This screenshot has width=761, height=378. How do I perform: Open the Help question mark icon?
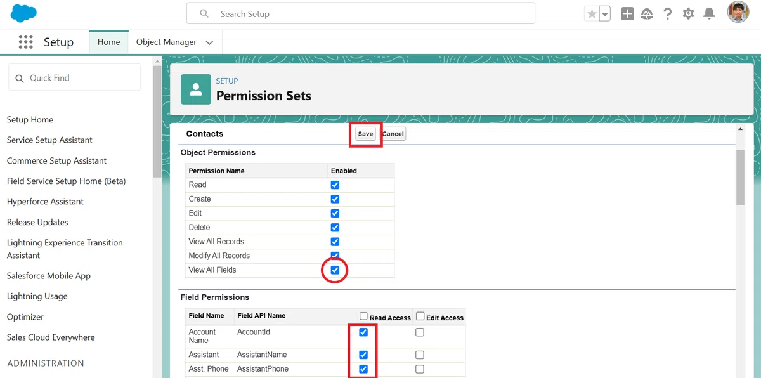tap(667, 14)
